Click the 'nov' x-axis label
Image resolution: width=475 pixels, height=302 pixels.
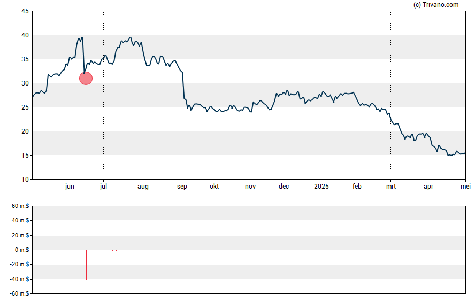[x=250, y=187]
